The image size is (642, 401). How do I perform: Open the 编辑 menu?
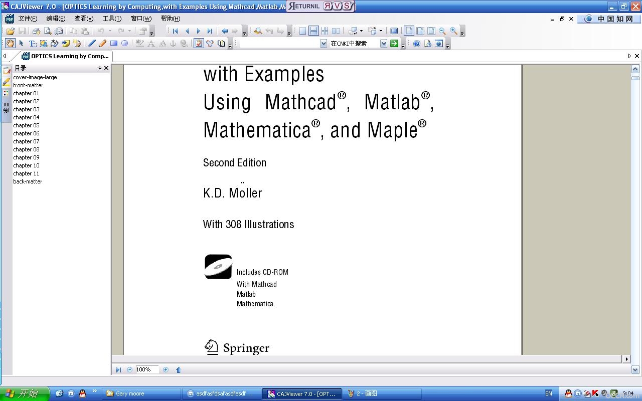[56, 19]
